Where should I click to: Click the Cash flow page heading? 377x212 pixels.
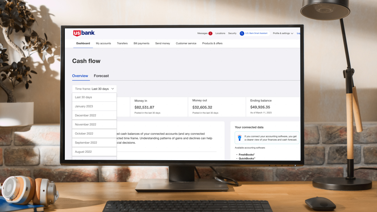(x=86, y=61)
